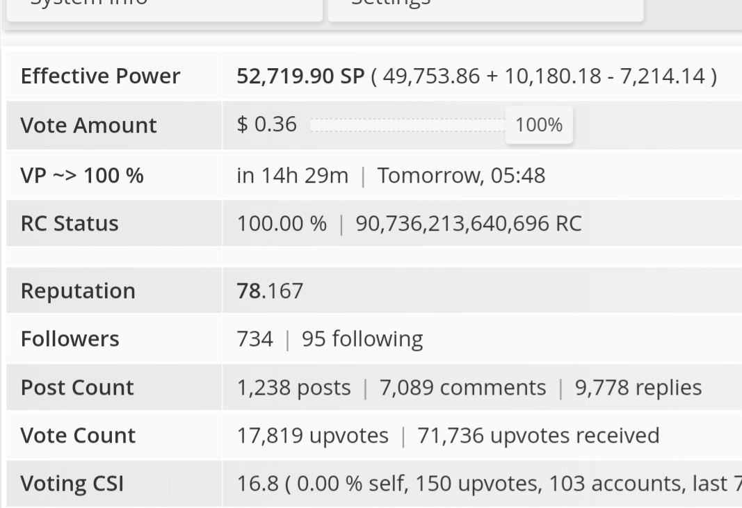Screen dimensions: 742x508
Task: Click the Vote Amount row label
Action: (x=88, y=125)
